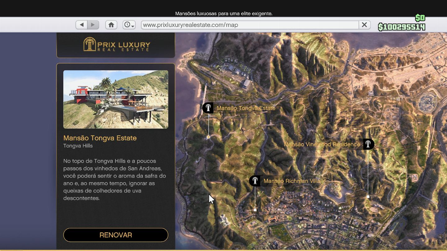The width and height of the screenshot is (447, 251).
Task: Open the browser history clock dropdown
Action: tap(129, 25)
